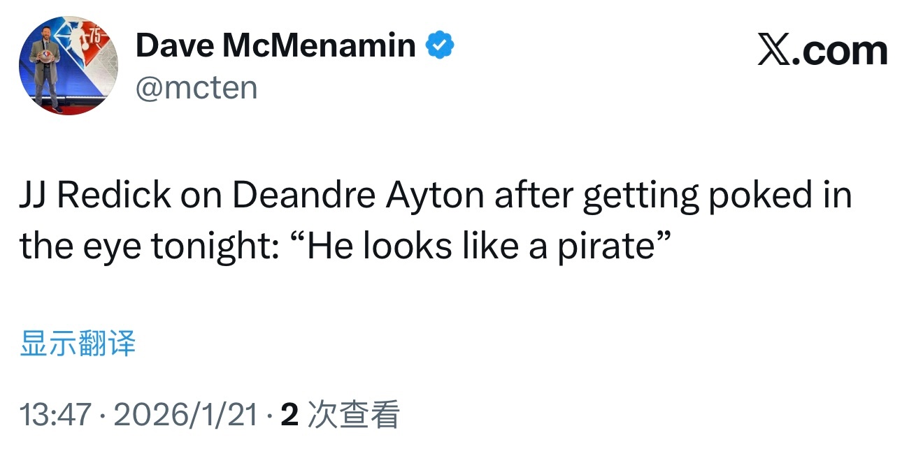The image size is (923, 463).
Task: Click the 次查看 views label
Action: click(353, 415)
